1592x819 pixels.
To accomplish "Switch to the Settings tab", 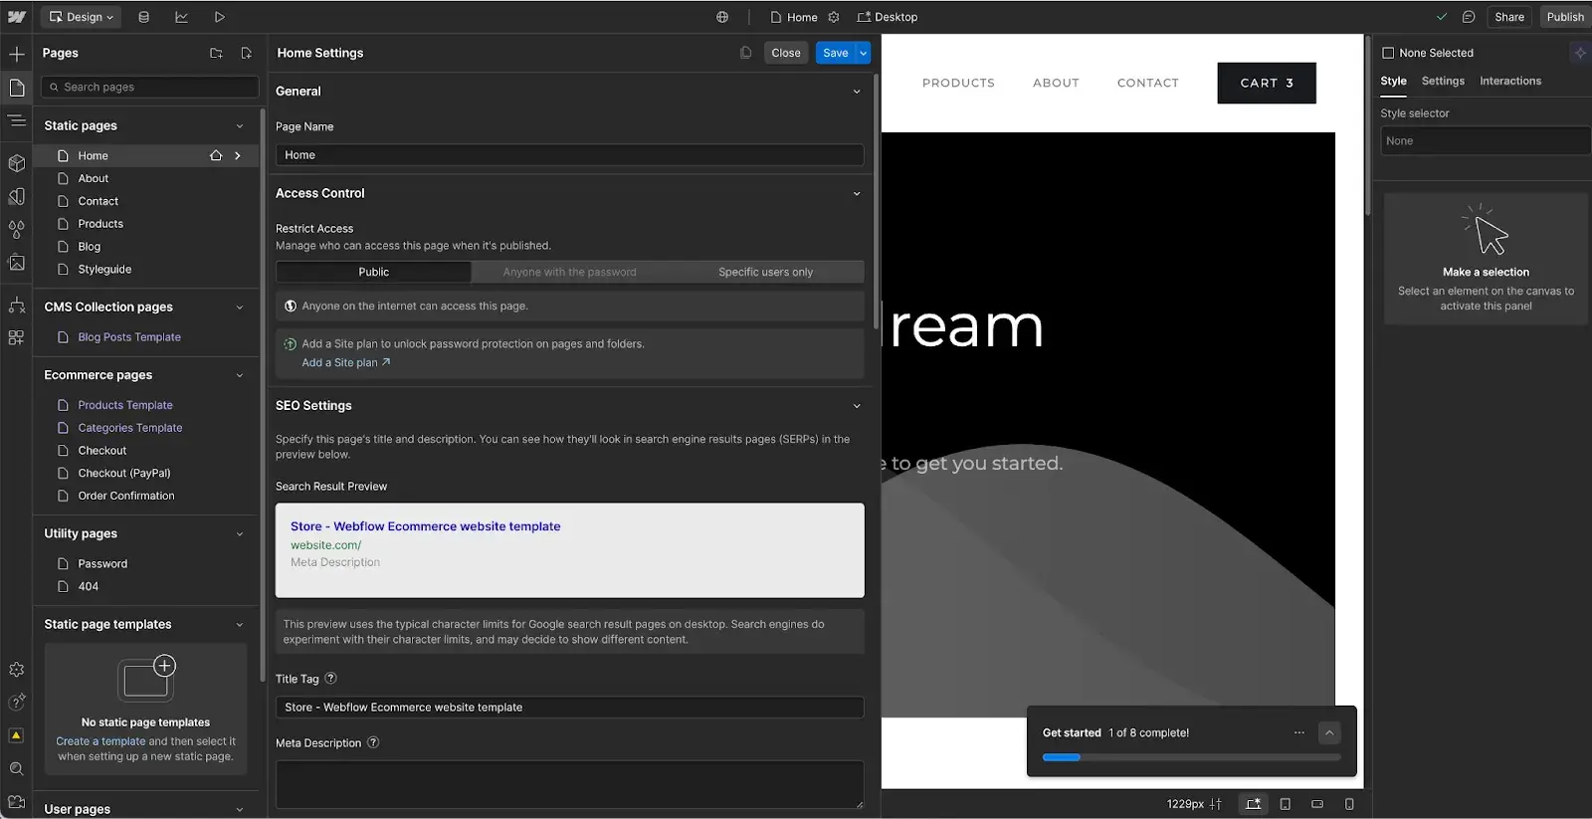I will pos(1443,82).
